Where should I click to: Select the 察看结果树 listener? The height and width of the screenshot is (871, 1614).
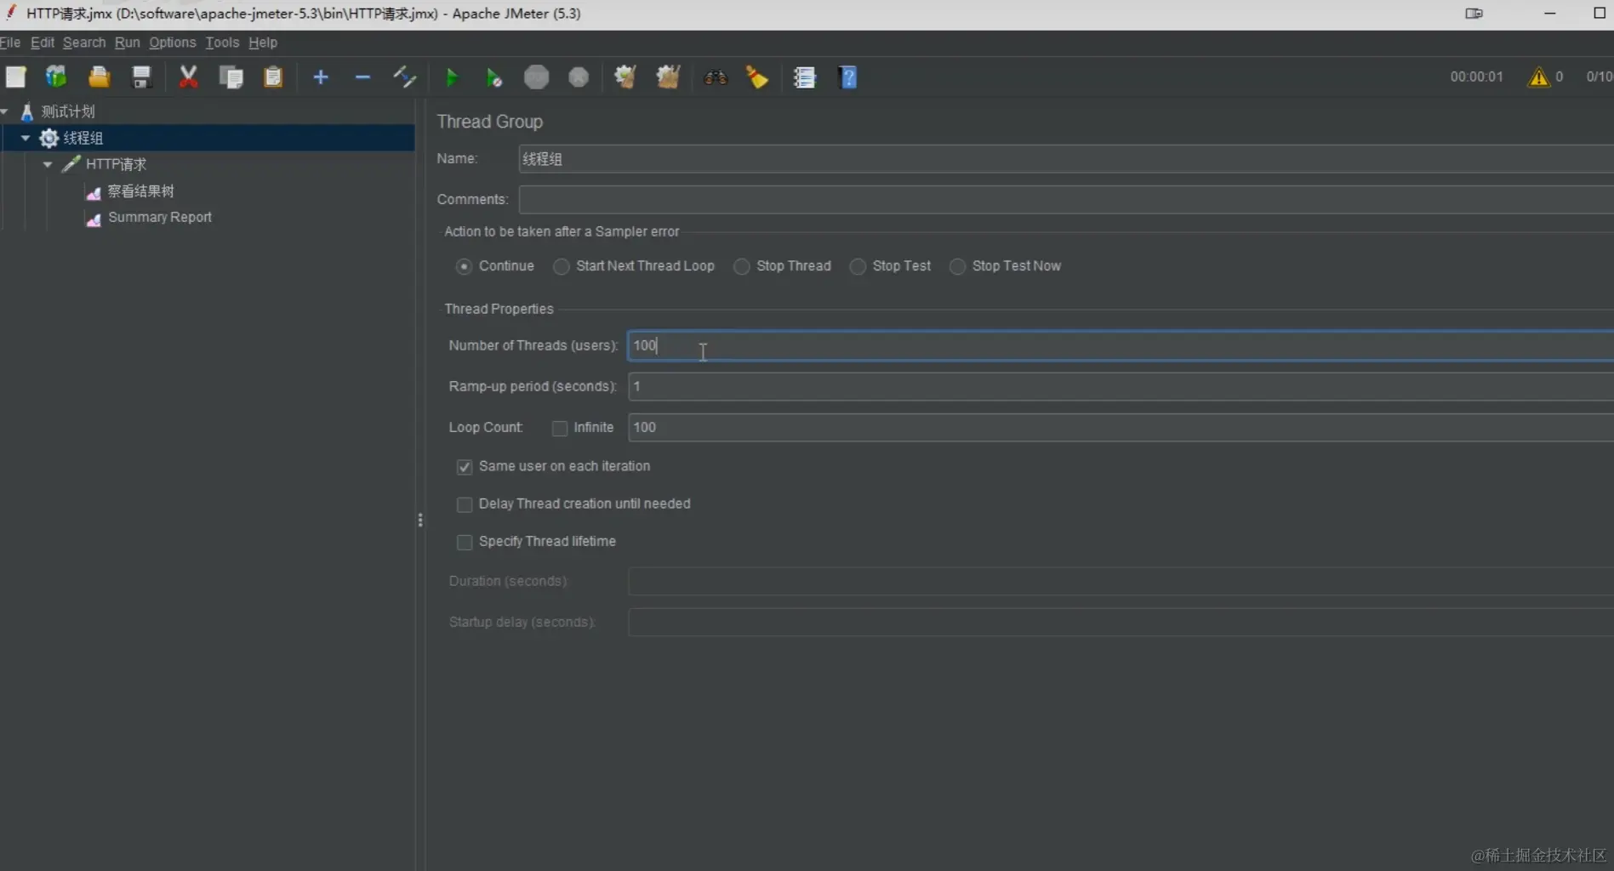(x=140, y=191)
